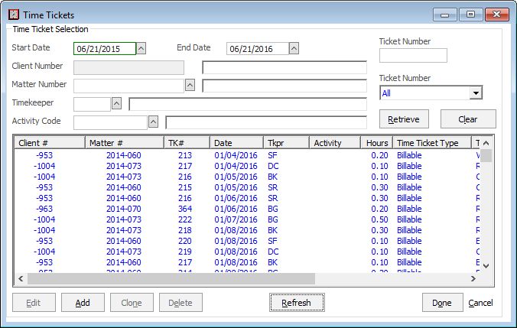Open the Matter Number lookup arrow

[190, 86]
